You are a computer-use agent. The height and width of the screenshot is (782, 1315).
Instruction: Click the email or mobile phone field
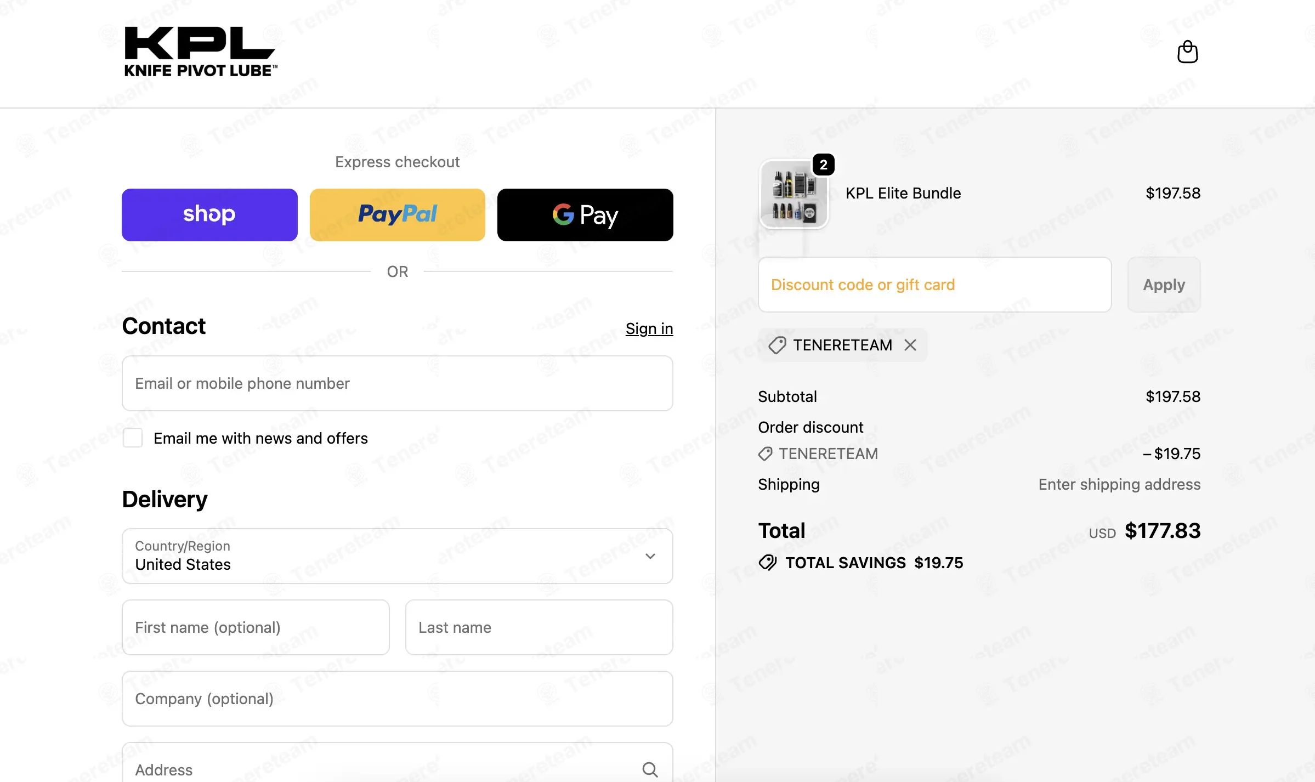(x=398, y=383)
